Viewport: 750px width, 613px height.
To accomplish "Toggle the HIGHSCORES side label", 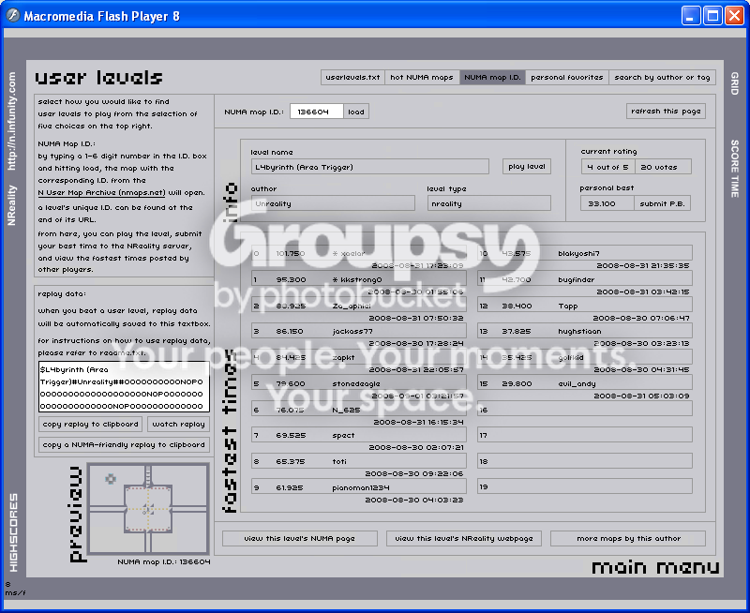I will (x=13, y=532).
